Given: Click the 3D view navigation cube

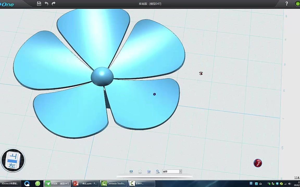Looking at the screenshot, I should tap(13, 160).
